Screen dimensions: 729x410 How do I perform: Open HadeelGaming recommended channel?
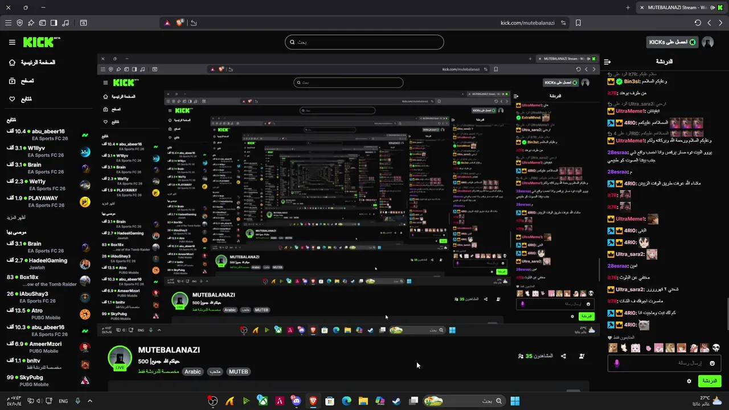48,264
